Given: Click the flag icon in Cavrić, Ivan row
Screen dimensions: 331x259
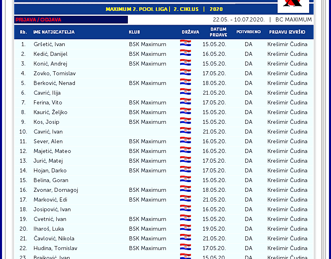Looking at the screenshot, I should pyautogui.click(x=185, y=130).
